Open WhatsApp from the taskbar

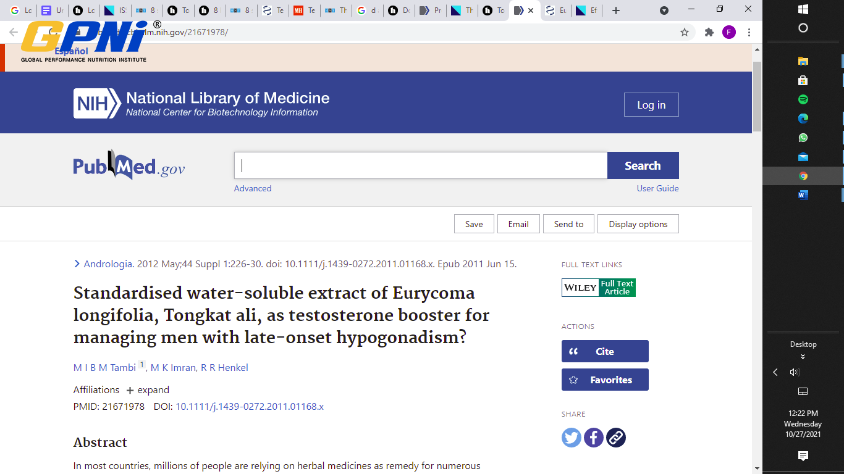(803, 138)
